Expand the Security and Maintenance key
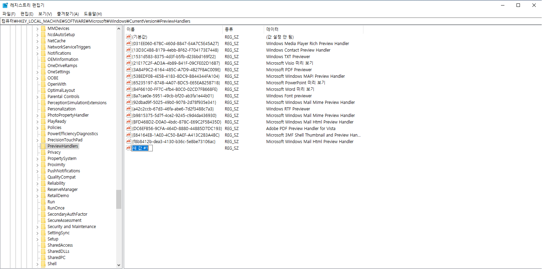Screen dimensions: 542x269 pyautogui.click(x=37, y=227)
